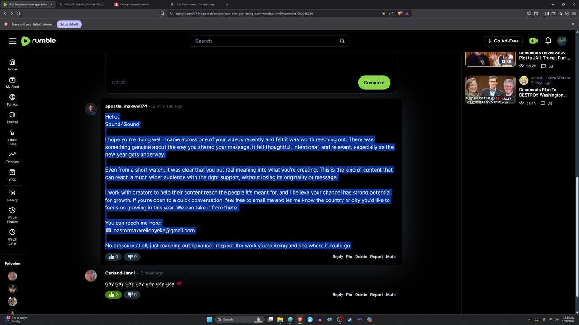Viewport: 579px width, 325px height.
Task: Delete CarlandHanni's comment
Action: click(361, 295)
